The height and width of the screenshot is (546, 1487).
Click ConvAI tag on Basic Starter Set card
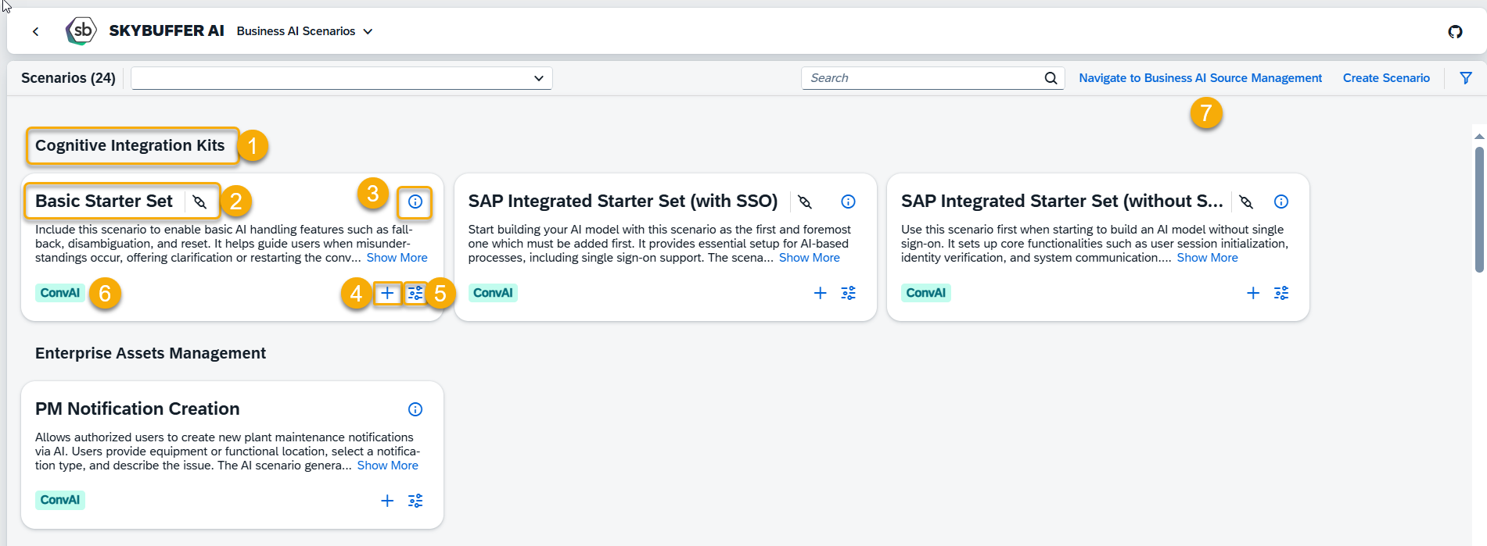pyautogui.click(x=60, y=293)
